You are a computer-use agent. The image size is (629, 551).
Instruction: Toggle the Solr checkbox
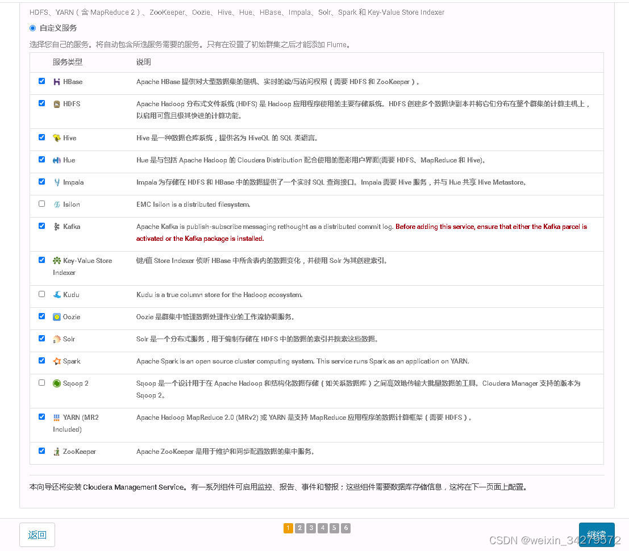(x=41, y=338)
